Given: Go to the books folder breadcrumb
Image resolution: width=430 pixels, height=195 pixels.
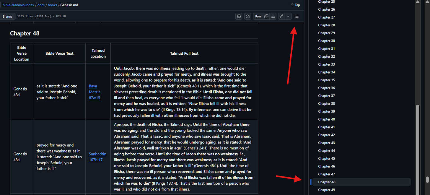Looking at the screenshot, I should tap(52, 5).
